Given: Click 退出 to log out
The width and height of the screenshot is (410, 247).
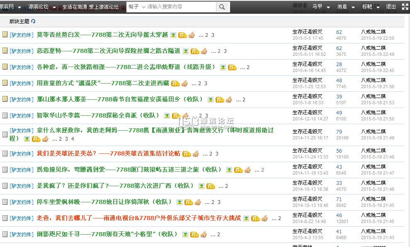Looking at the screenshot, I should click(x=390, y=7).
